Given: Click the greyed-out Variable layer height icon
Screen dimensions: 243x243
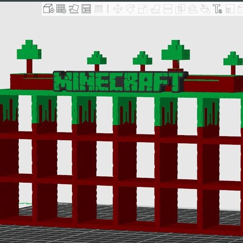Looking at the screenshot, I should click(x=99, y=9).
